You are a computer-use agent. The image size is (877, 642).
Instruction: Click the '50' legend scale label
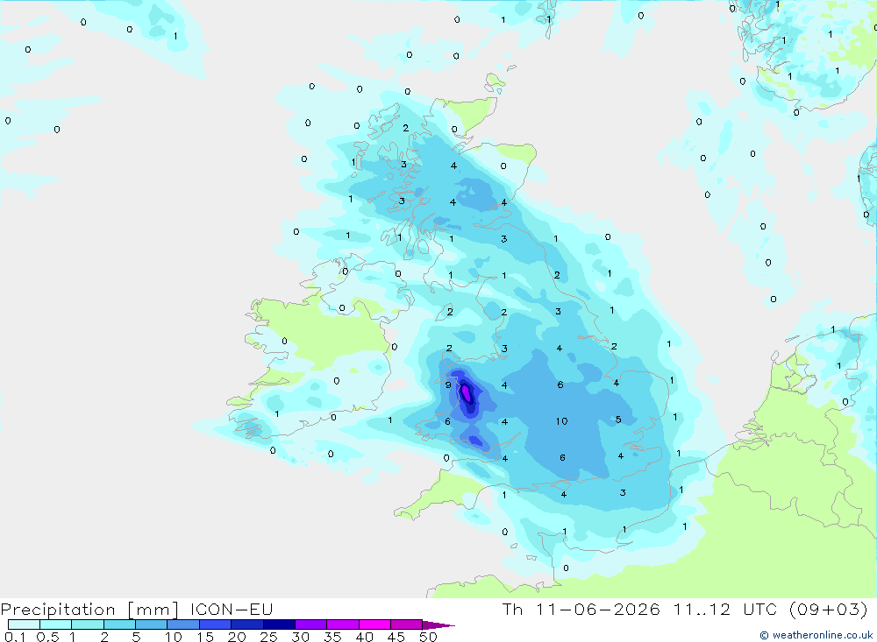tap(429, 637)
